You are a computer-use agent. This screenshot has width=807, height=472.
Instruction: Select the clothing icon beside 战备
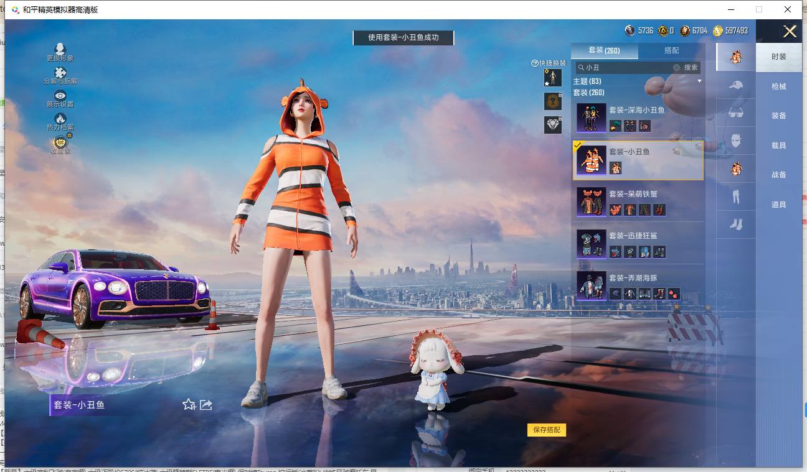[x=736, y=169]
